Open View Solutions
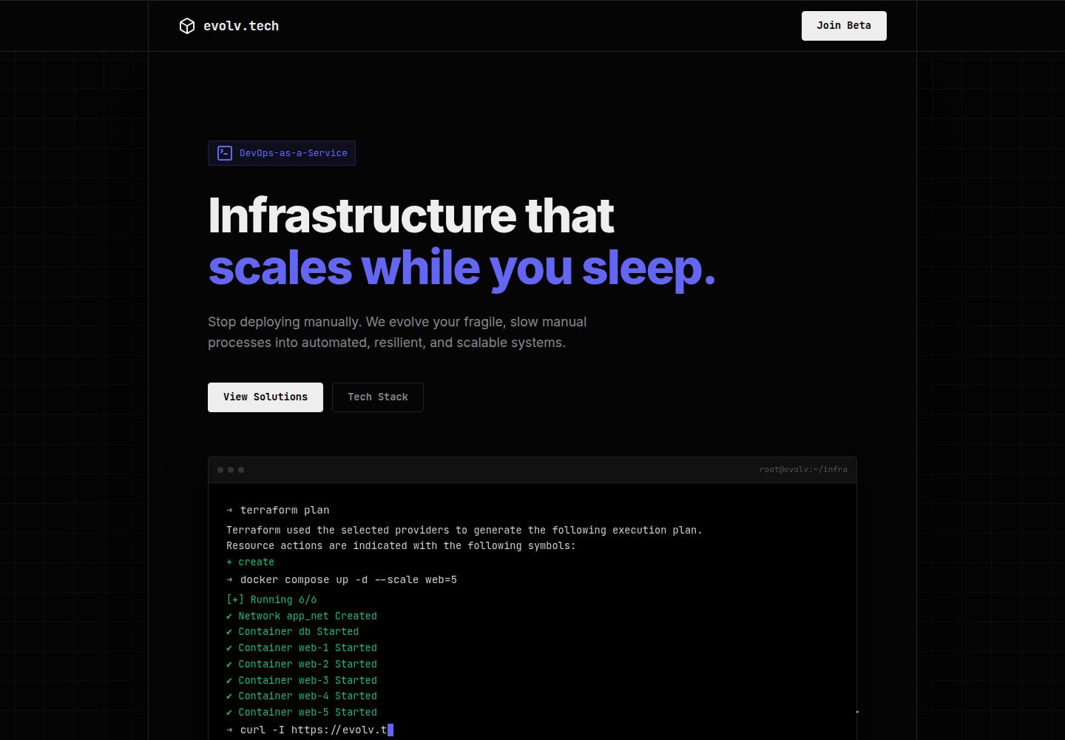 tap(266, 397)
